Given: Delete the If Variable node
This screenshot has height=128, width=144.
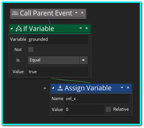Looking at the screenshot, I should [x=86, y=28].
